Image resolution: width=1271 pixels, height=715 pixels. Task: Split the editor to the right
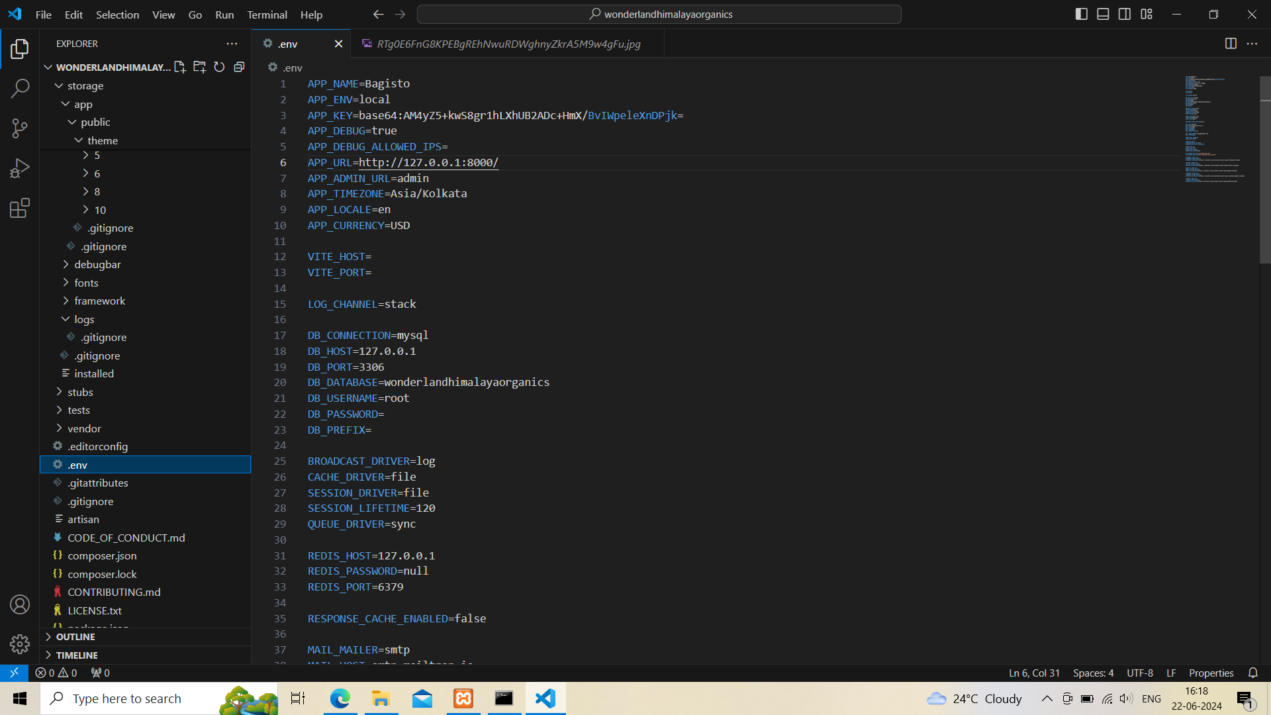coord(1231,44)
